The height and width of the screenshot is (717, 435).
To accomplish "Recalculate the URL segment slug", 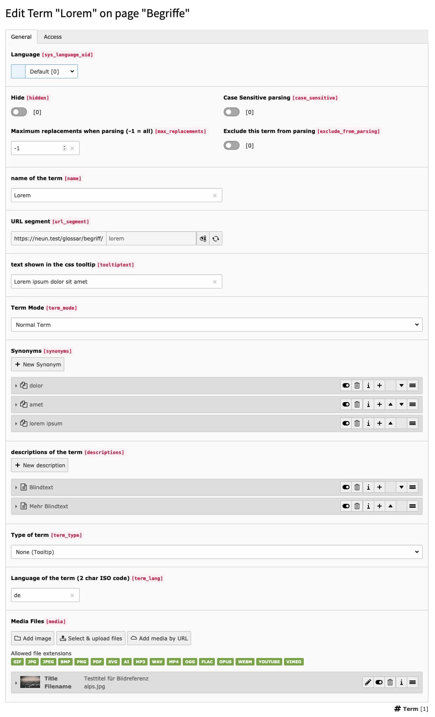I will [x=216, y=239].
